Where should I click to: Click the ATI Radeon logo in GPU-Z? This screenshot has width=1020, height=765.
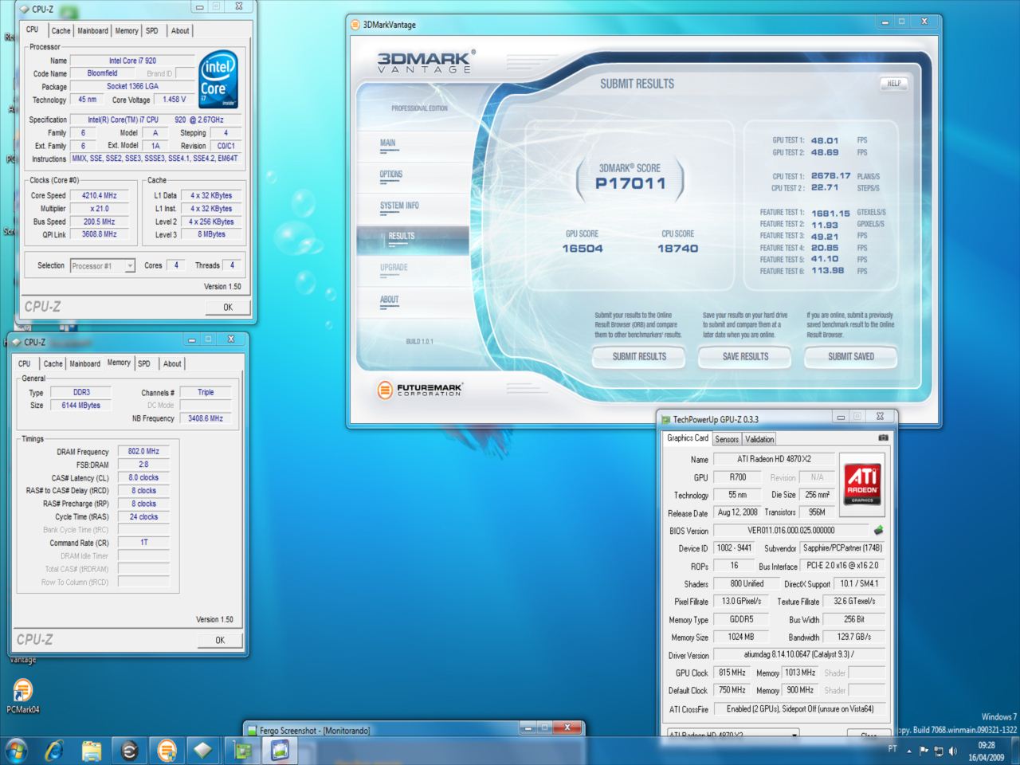pos(862,484)
